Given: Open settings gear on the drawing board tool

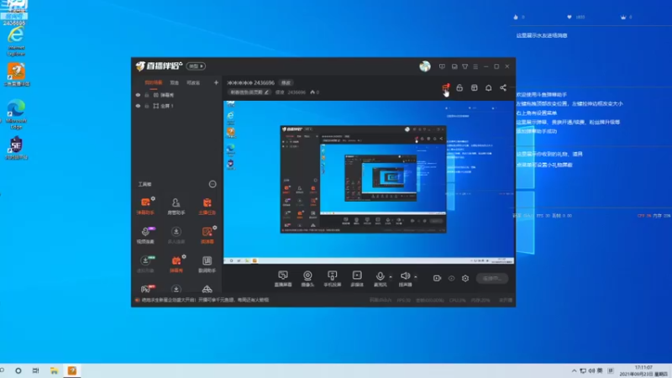Looking at the screenshot, I should (215, 228).
